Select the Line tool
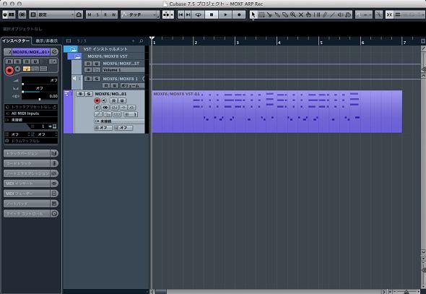Screen dimensions: 426x294 click(x=332, y=14)
